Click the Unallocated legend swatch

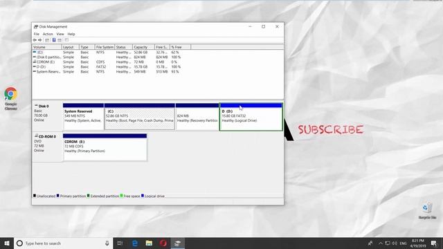(x=35, y=195)
